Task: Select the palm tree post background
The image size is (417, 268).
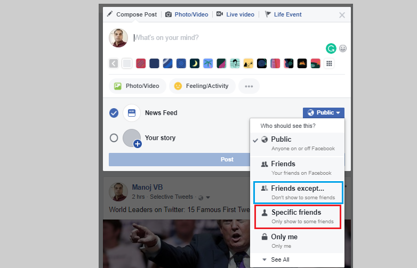Action: pos(208,63)
